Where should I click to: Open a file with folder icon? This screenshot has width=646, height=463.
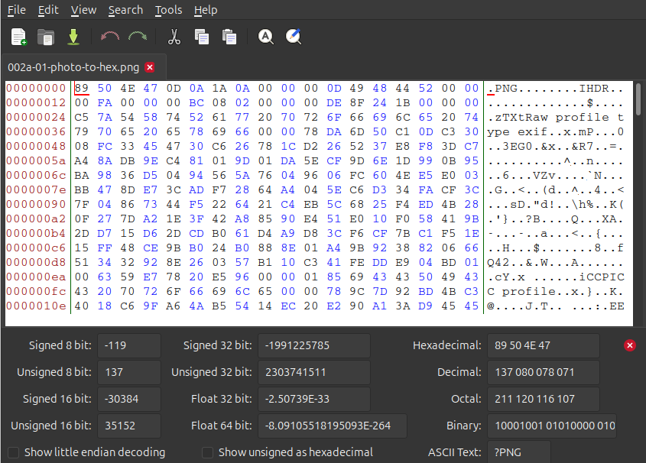click(x=46, y=37)
